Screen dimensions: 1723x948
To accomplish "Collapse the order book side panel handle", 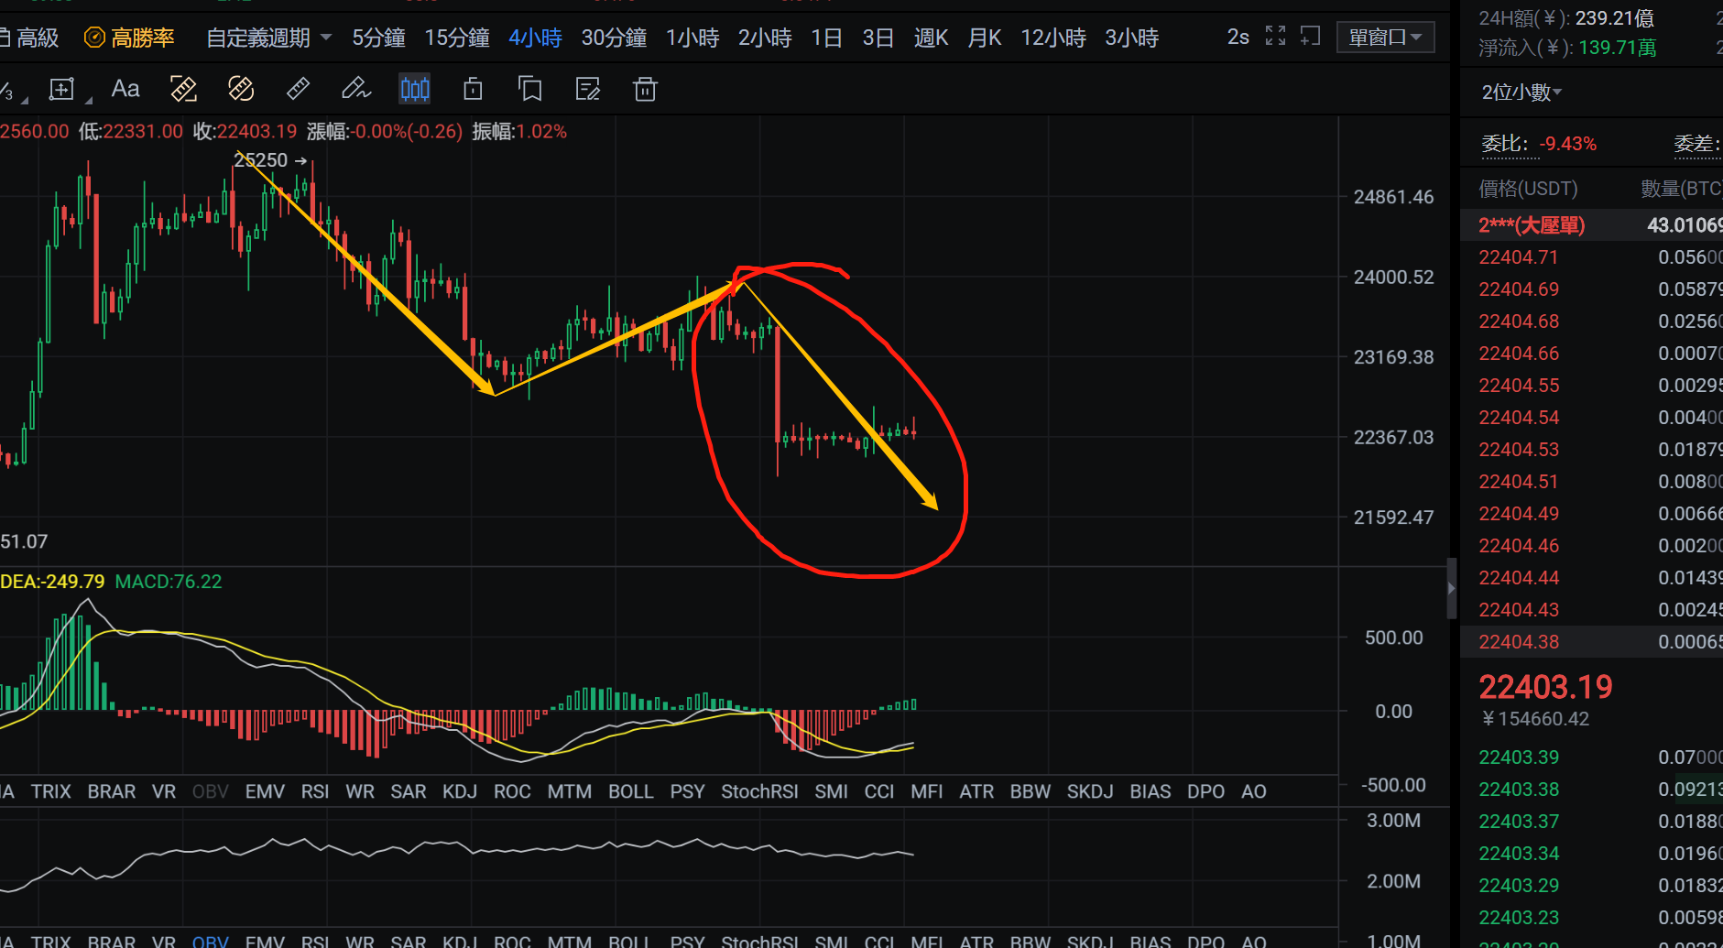I will pos(1451,588).
